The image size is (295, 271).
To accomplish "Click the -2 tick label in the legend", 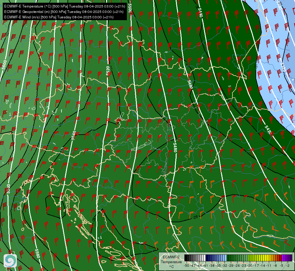I will coord(288,266).
